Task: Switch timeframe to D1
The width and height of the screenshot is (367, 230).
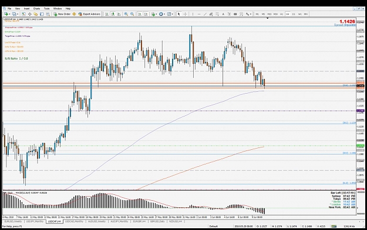Action: pyautogui.click(x=294, y=14)
